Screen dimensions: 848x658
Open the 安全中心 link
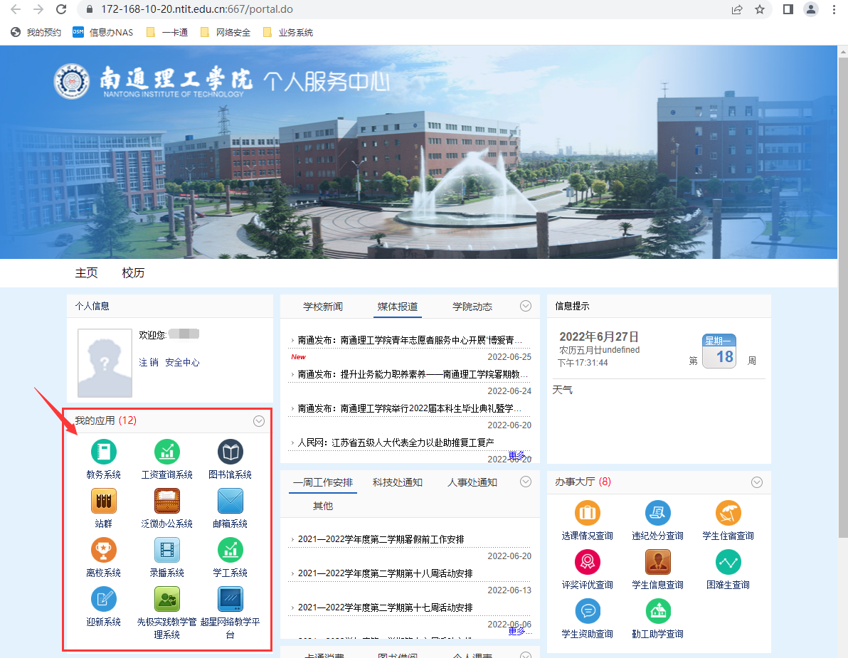[x=182, y=363]
